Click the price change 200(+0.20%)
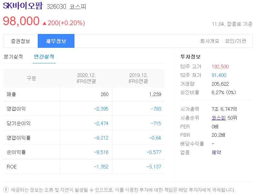 click(x=64, y=23)
